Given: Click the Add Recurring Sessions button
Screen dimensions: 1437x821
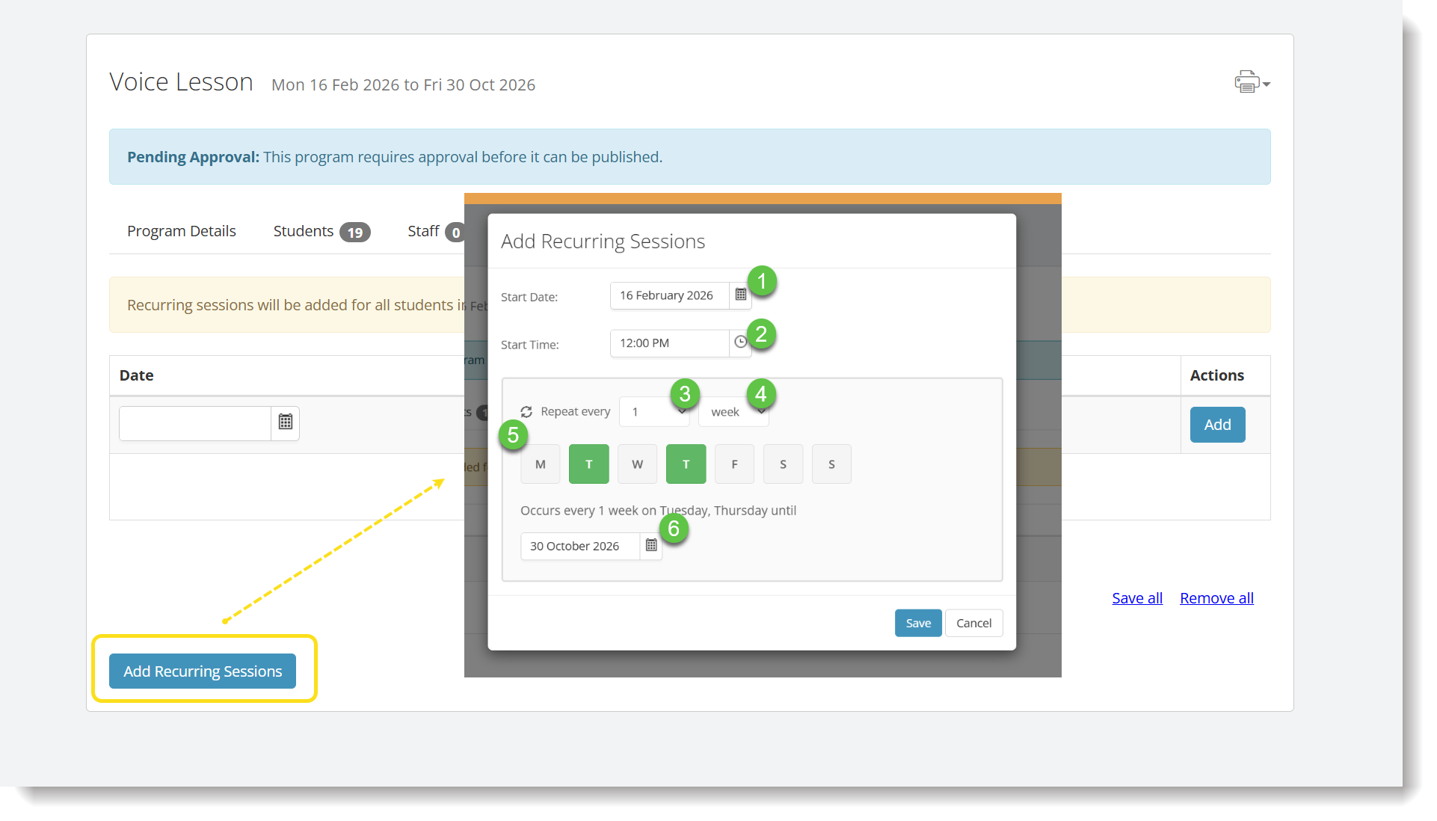Looking at the screenshot, I should click(x=203, y=671).
